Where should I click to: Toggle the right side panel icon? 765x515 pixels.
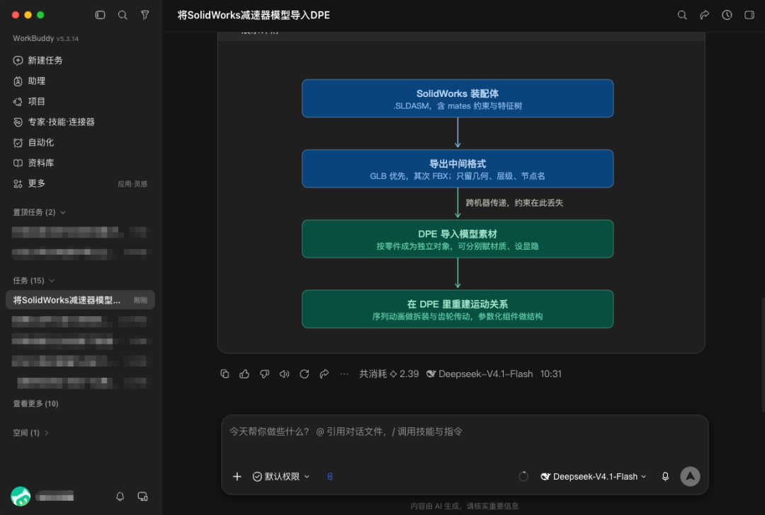pyautogui.click(x=749, y=15)
